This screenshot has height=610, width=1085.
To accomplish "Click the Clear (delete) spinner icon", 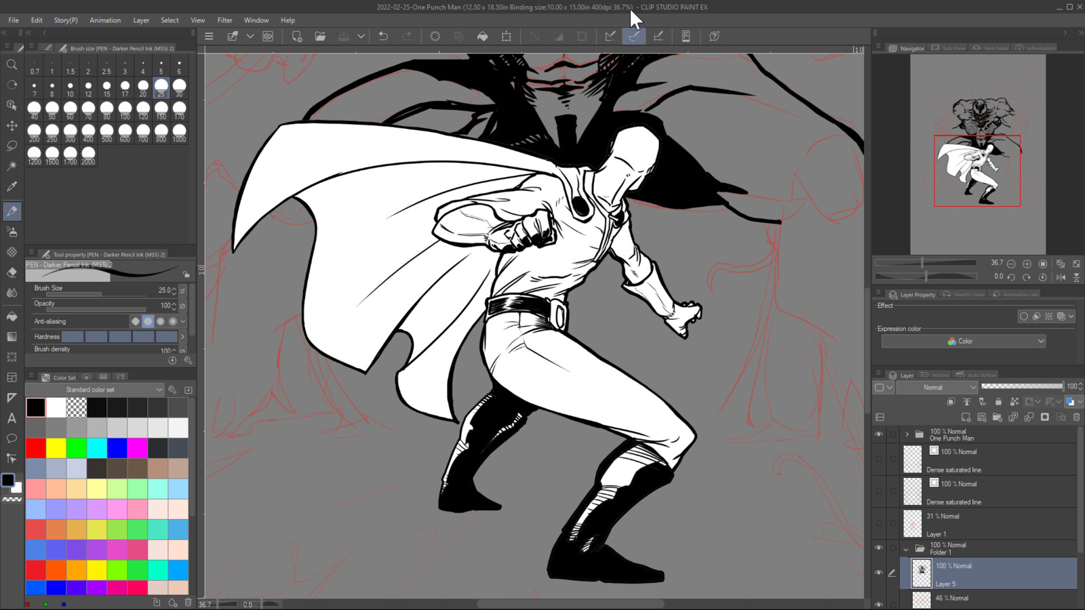I will coord(435,36).
